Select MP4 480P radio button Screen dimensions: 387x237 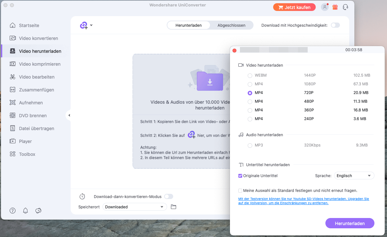(250, 101)
